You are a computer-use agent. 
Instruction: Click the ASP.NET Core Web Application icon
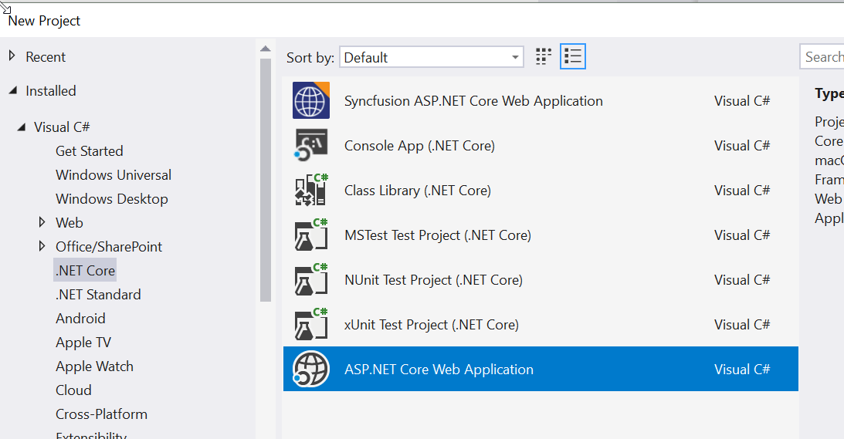[x=311, y=369]
